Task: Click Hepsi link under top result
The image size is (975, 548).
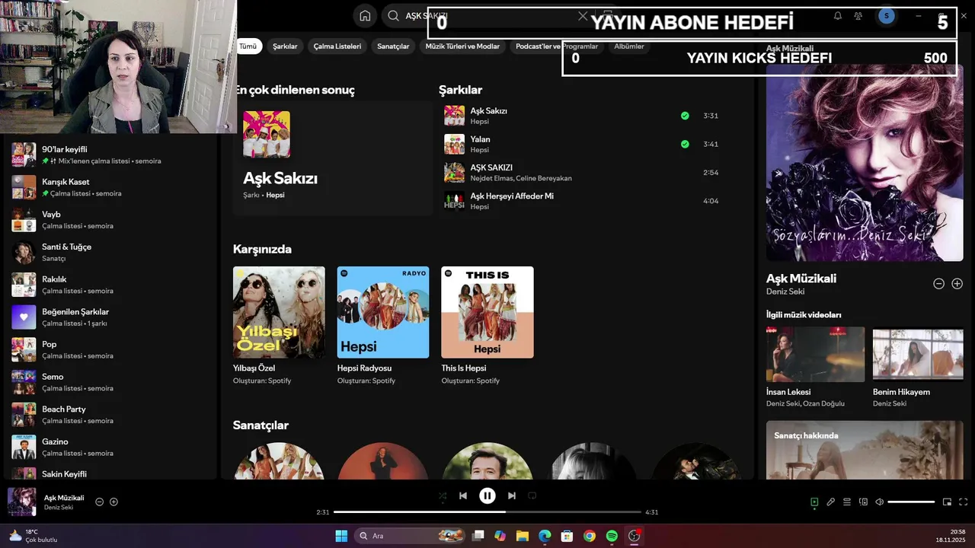Action: coord(275,196)
